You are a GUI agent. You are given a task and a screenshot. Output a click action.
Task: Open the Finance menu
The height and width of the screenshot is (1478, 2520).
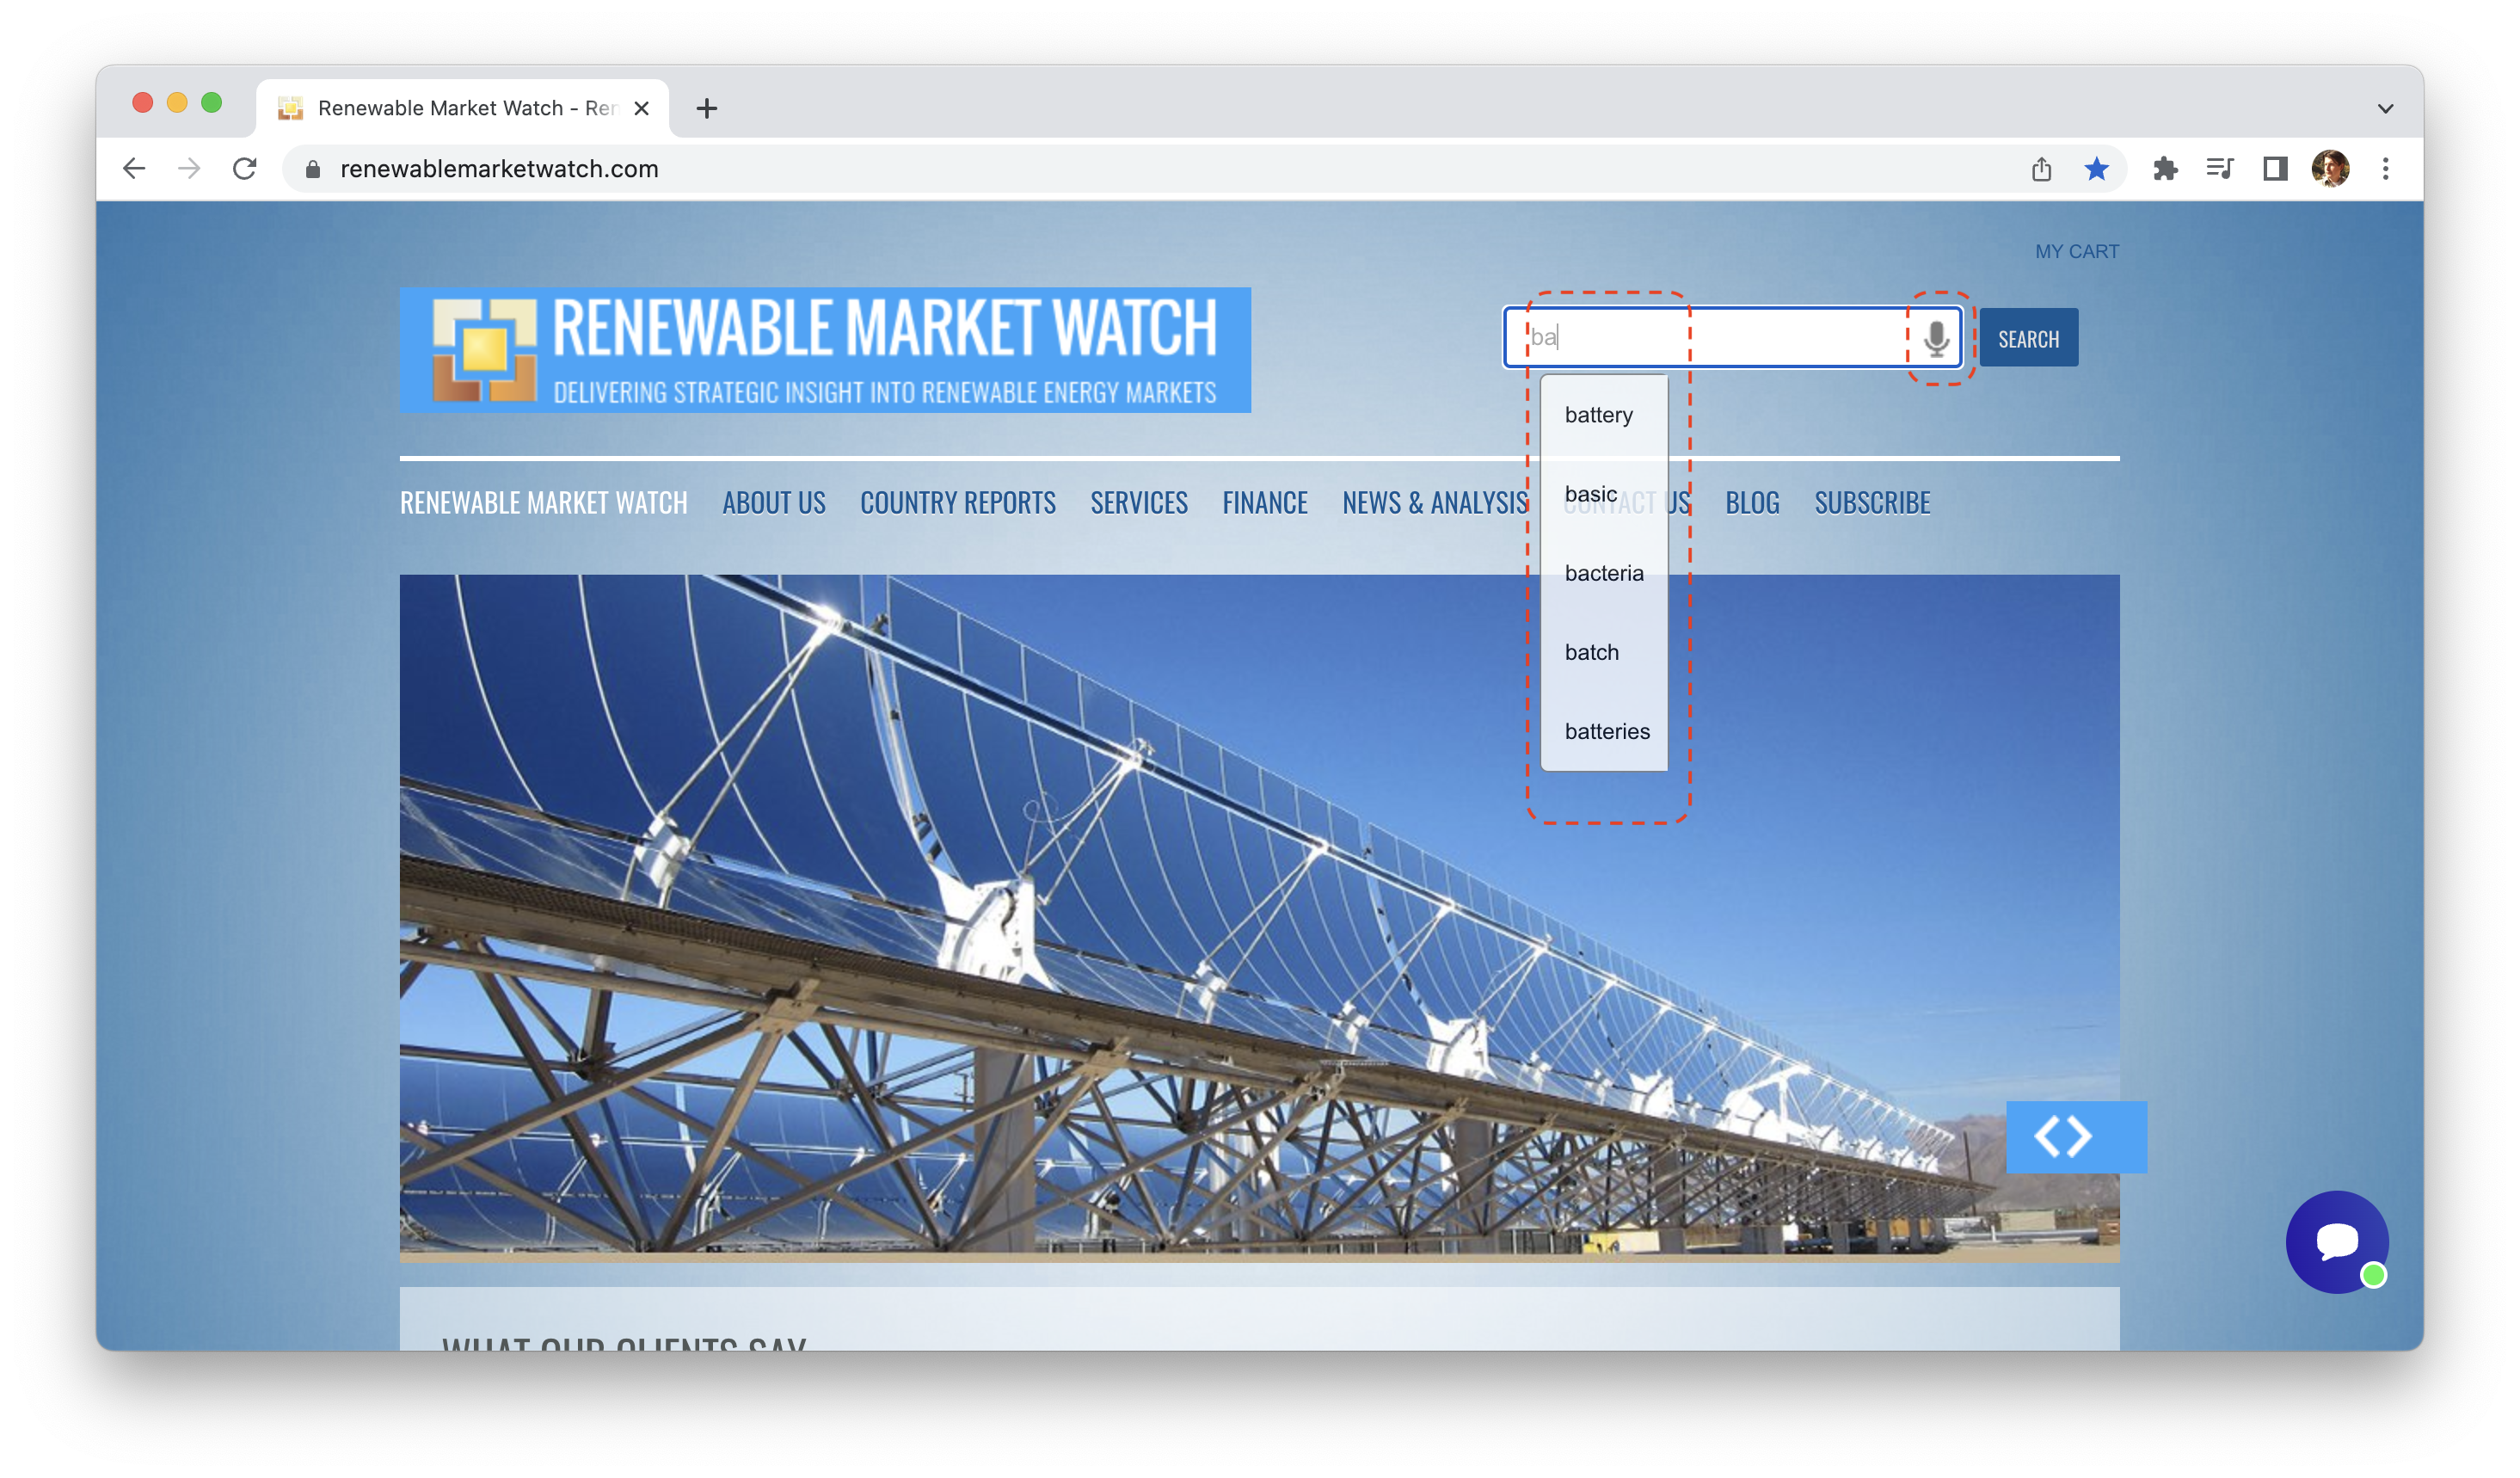[1265, 502]
